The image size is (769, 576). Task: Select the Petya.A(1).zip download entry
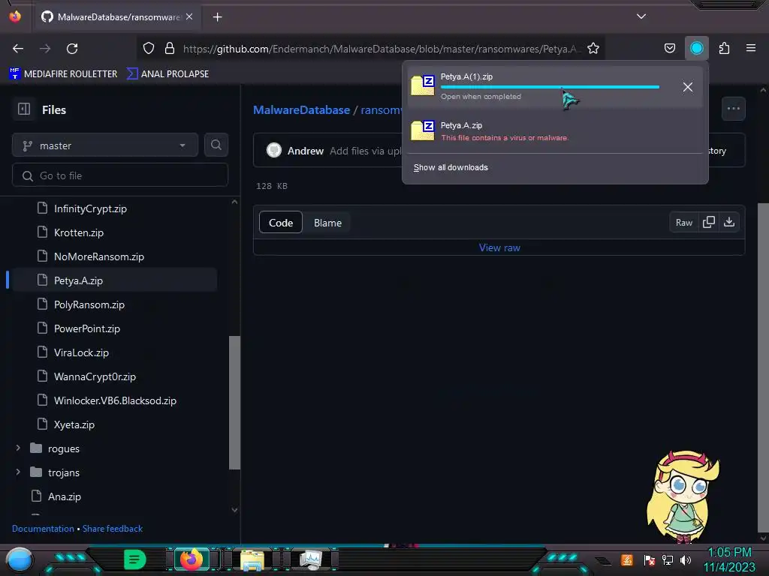click(555, 87)
